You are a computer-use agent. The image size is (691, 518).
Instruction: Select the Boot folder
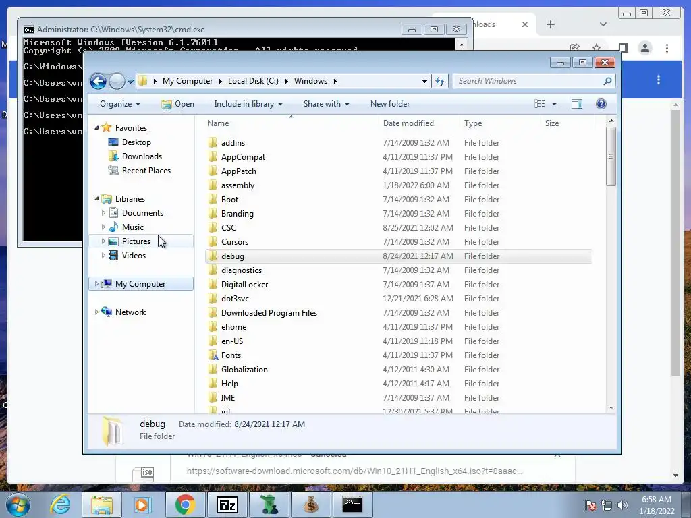[x=229, y=200]
